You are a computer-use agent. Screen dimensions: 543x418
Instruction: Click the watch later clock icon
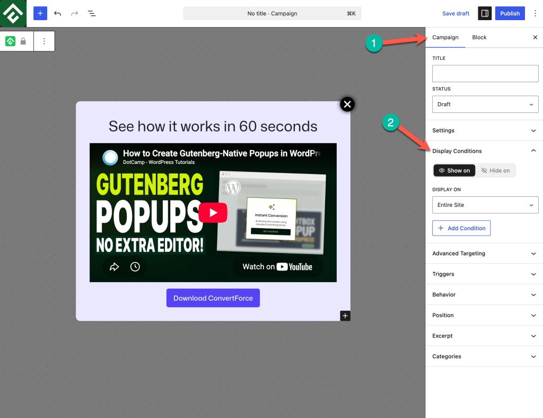(135, 267)
